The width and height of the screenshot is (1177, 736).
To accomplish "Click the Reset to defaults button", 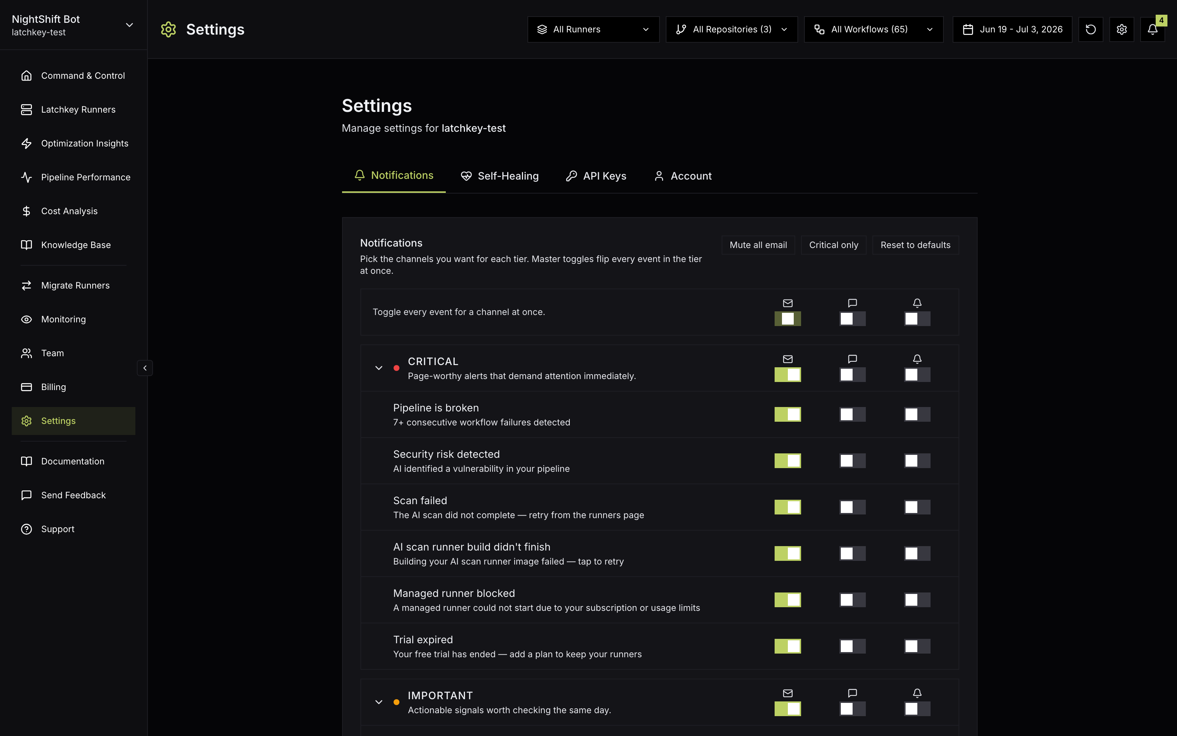I will point(915,245).
